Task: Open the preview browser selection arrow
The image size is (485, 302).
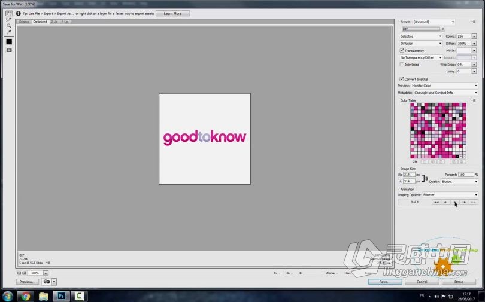Action: pos(54,282)
